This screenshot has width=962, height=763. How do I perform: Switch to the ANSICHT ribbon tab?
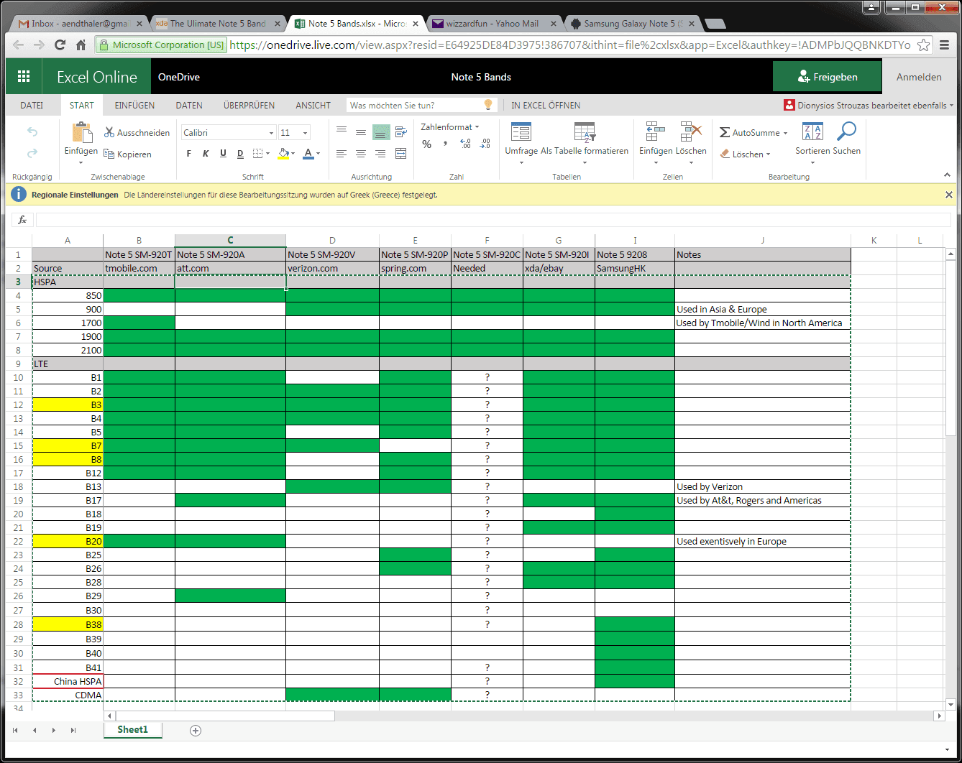313,105
